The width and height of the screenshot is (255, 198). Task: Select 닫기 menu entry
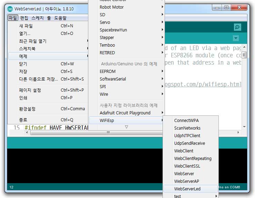(48, 64)
